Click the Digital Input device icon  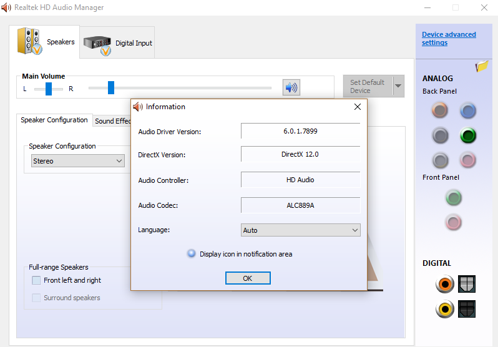[97, 45]
